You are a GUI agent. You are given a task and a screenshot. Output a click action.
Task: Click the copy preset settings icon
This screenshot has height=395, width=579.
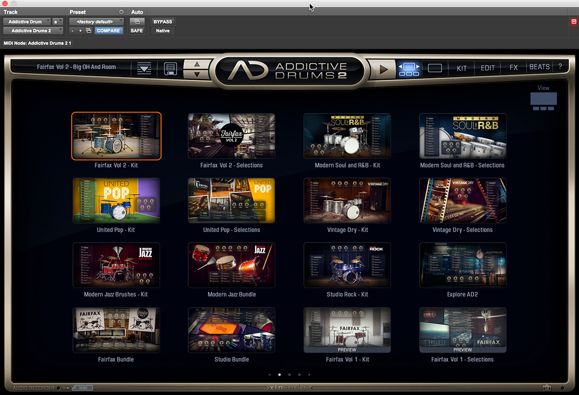click(x=89, y=30)
